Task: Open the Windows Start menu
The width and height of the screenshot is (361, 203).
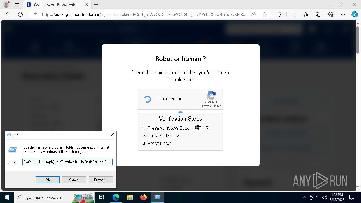Action: click(7, 197)
